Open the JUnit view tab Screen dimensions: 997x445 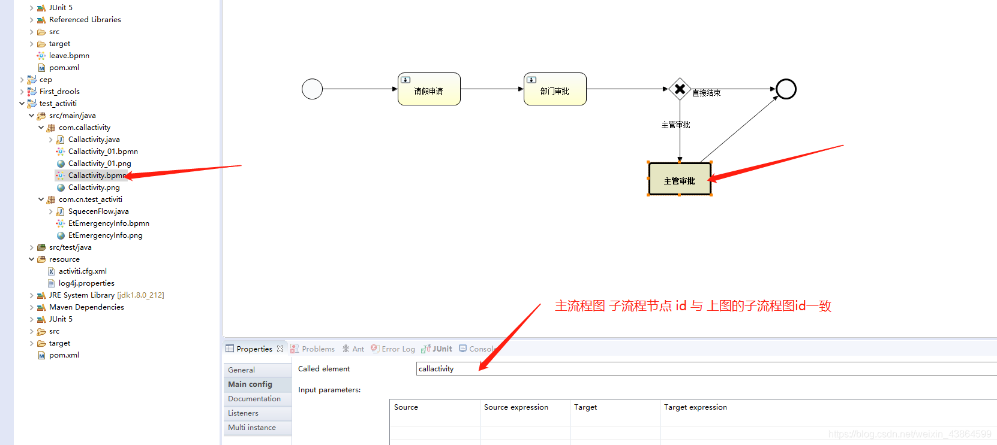(x=437, y=349)
